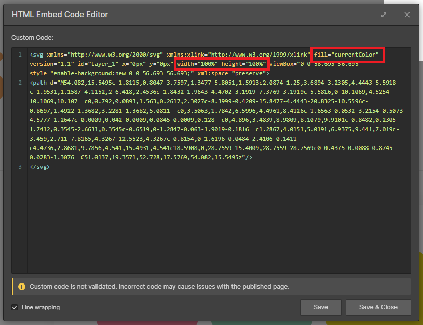
Task: Click the Save & Close button
Action: pyautogui.click(x=378, y=307)
